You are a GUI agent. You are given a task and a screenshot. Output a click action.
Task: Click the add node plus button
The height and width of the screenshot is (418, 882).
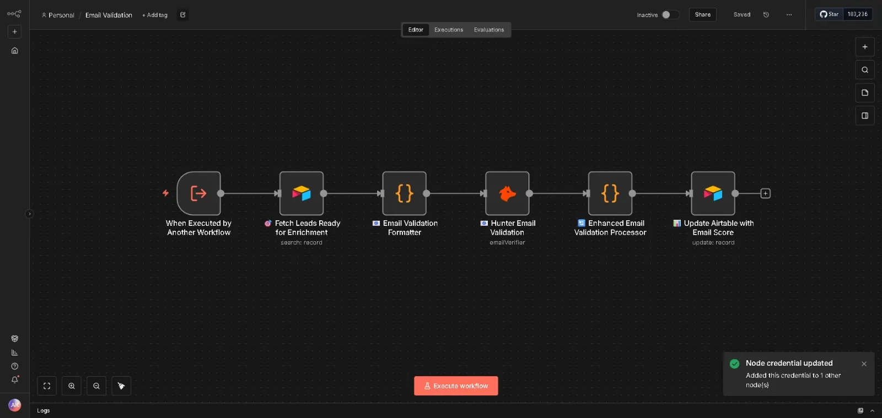click(865, 47)
